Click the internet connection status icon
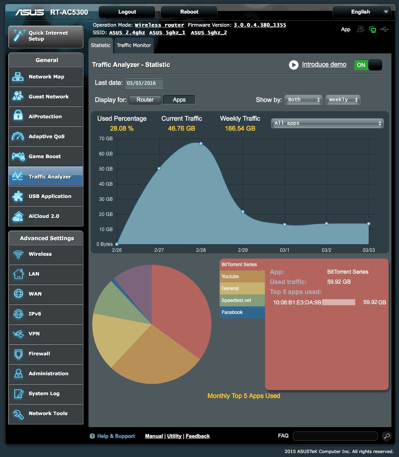Screen dimensions: 399x457 click(x=372, y=29)
